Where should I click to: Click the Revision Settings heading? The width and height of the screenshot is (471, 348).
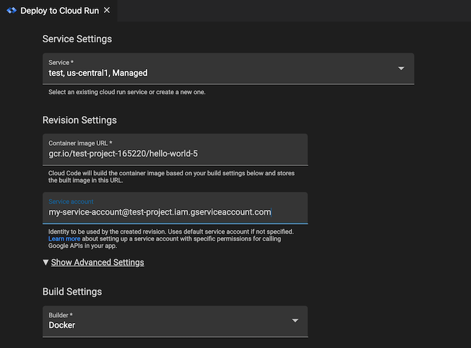[79, 120]
